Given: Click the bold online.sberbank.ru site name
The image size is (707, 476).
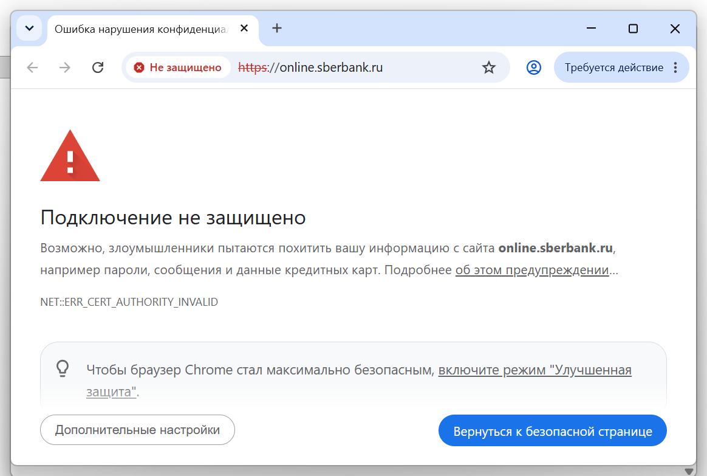Looking at the screenshot, I should 556,247.
